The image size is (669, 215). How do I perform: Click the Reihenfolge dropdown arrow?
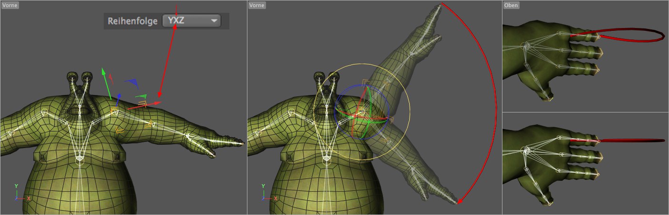point(215,21)
